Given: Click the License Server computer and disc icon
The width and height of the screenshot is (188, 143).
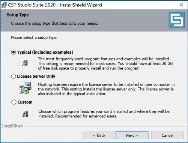Looking at the screenshot, I should (25, 88).
